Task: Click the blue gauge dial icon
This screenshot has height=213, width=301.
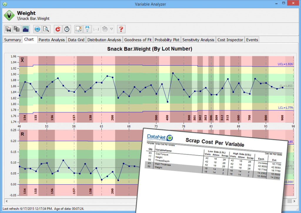Action: click(x=37, y=29)
